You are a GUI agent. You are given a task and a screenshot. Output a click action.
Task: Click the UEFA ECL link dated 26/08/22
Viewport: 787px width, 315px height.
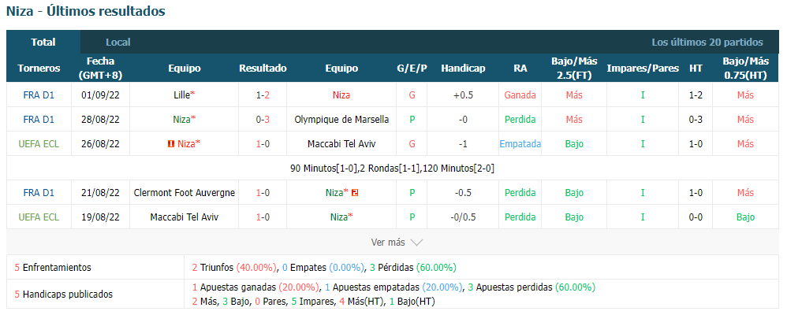(x=39, y=144)
